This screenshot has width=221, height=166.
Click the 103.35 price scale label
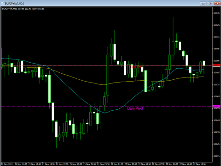point(216,132)
